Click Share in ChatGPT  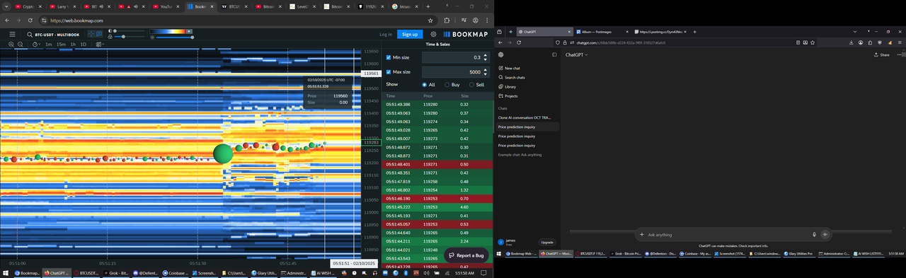(882, 54)
